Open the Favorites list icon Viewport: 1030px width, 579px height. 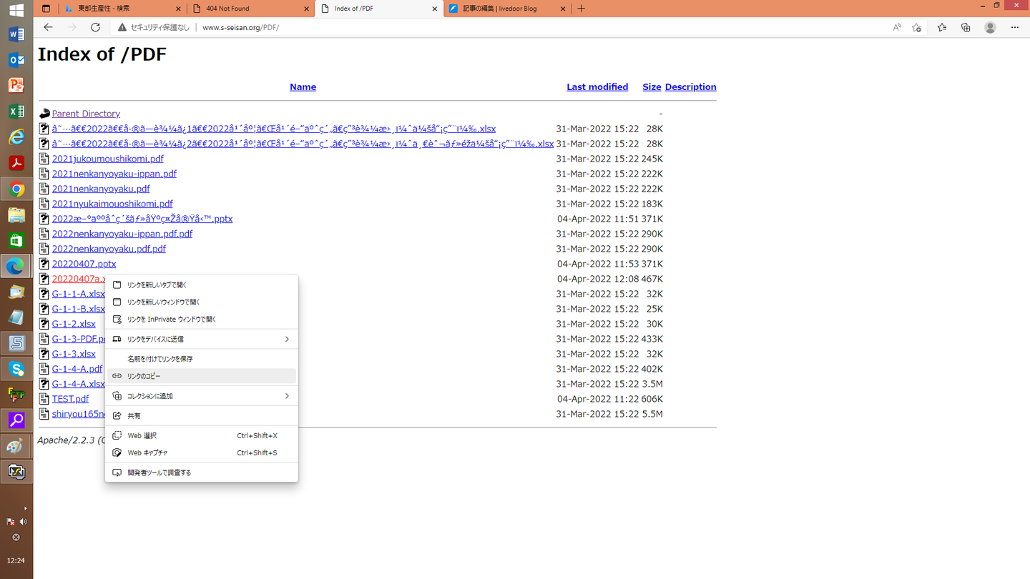[x=941, y=27]
